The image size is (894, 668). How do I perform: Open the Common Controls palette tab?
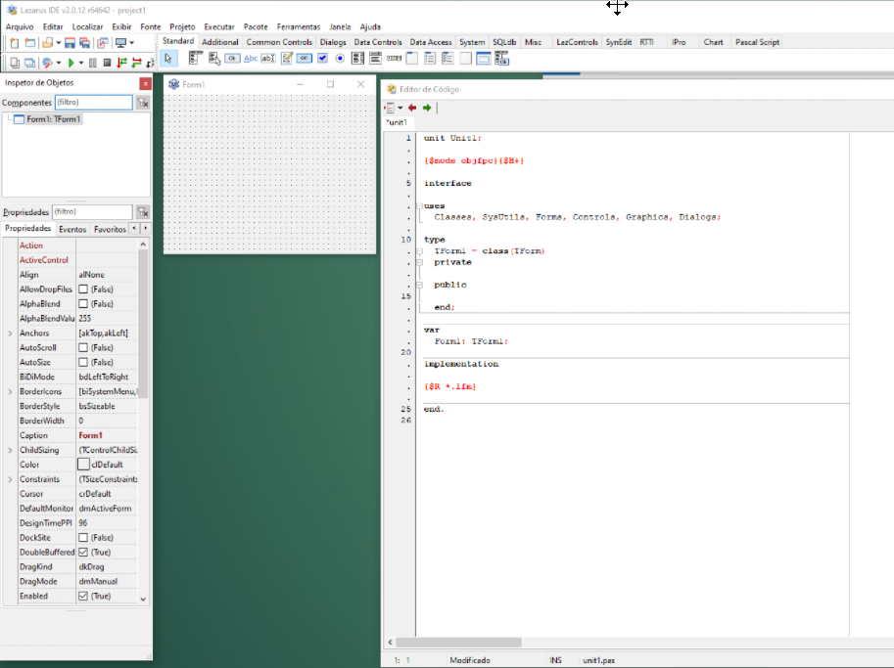click(279, 42)
